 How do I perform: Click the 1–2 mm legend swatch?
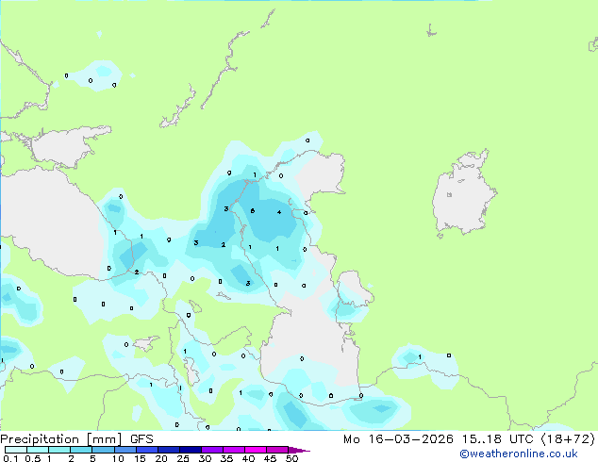click(x=59, y=450)
